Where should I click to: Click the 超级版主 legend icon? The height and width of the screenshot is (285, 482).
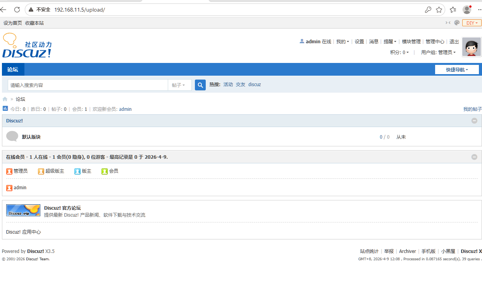click(x=41, y=171)
